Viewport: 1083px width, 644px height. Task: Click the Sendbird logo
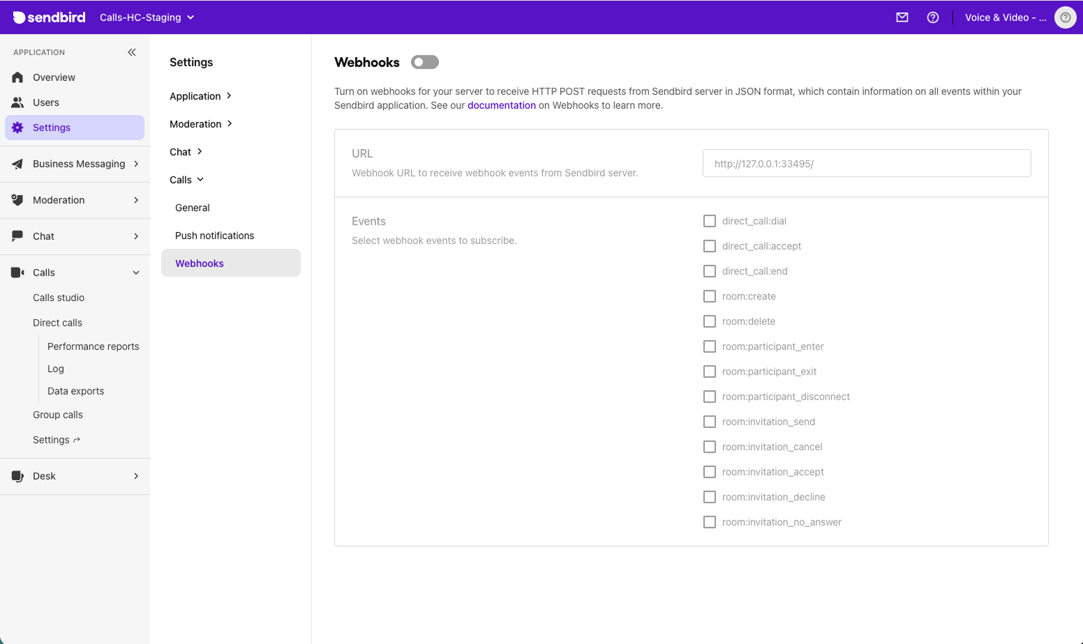49,17
